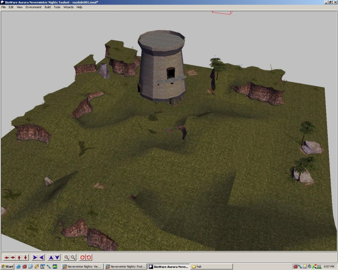Click the red pan right arrow
The image size is (338, 270).
click(x=13, y=257)
